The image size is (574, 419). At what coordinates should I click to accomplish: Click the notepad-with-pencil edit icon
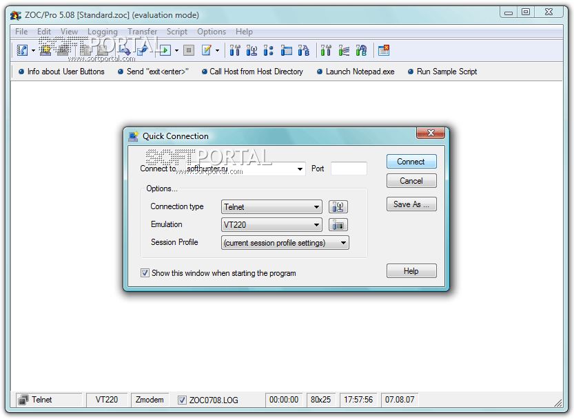[207, 50]
